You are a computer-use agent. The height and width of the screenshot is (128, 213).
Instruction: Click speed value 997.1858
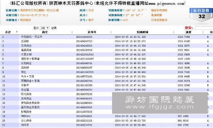click(183, 116)
